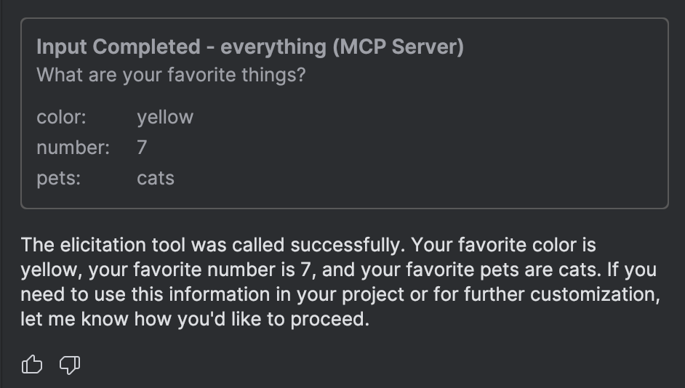Click the thumbs down icon
Viewport: 685px width, 388px height.
(x=70, y=365)
